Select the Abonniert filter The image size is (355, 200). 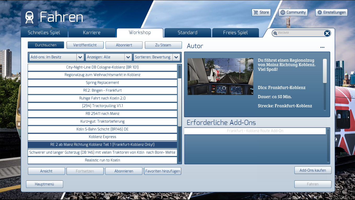tap(124, 45)
